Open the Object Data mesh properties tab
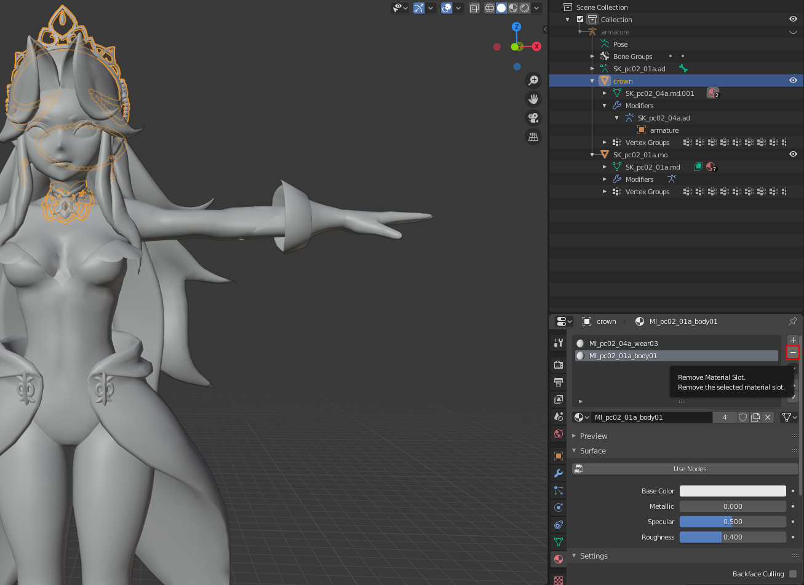804x585 pixels. [x=559, y=542]
